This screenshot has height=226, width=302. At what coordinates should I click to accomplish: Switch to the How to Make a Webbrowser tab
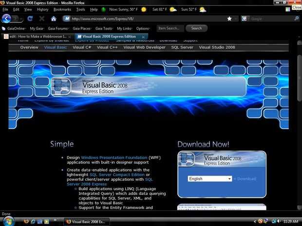pyautogui.click(x=38, y=36)
